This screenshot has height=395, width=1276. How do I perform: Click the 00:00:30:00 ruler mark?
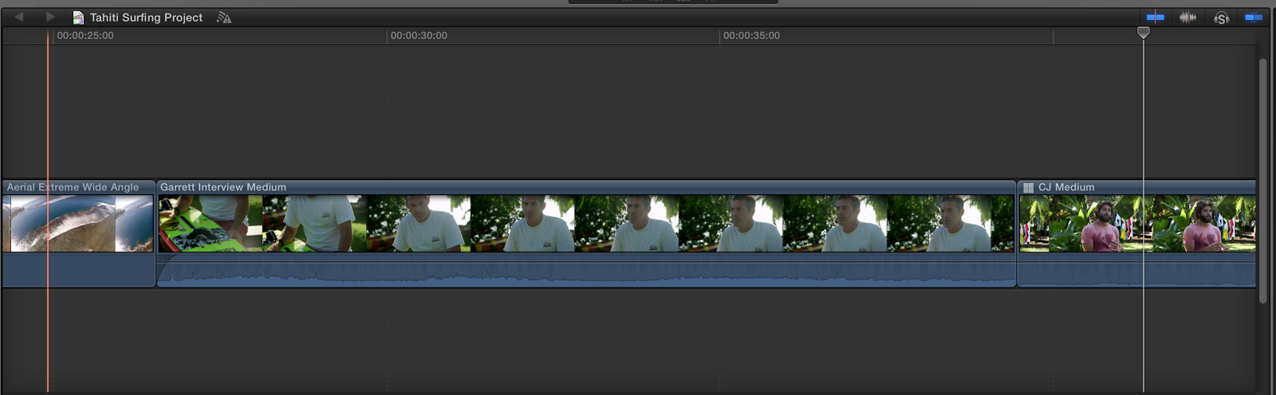tap(419, 36)
